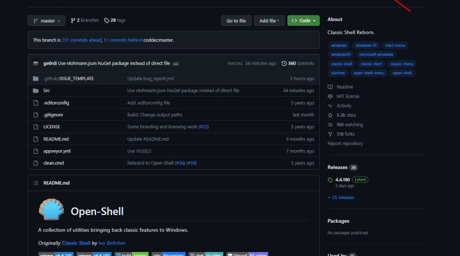This screenshot has width=460, height=256.
Task: Select the microsoft-windows topic tag
Action: (x=376, y=55)
